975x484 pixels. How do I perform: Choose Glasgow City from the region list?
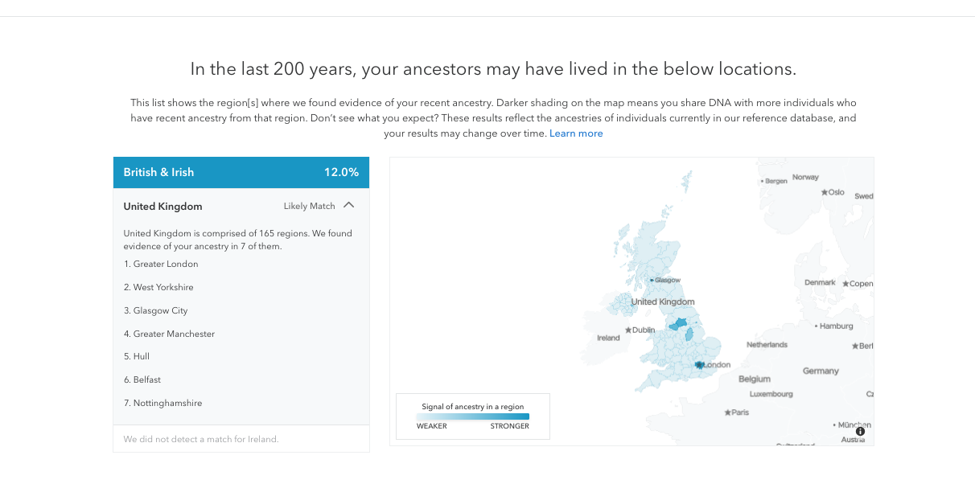click(160, 310)
